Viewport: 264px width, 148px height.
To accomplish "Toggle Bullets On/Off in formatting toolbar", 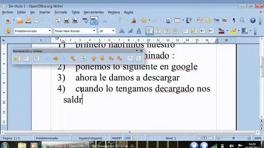I will pyautogui.click(x=194, y=31).
